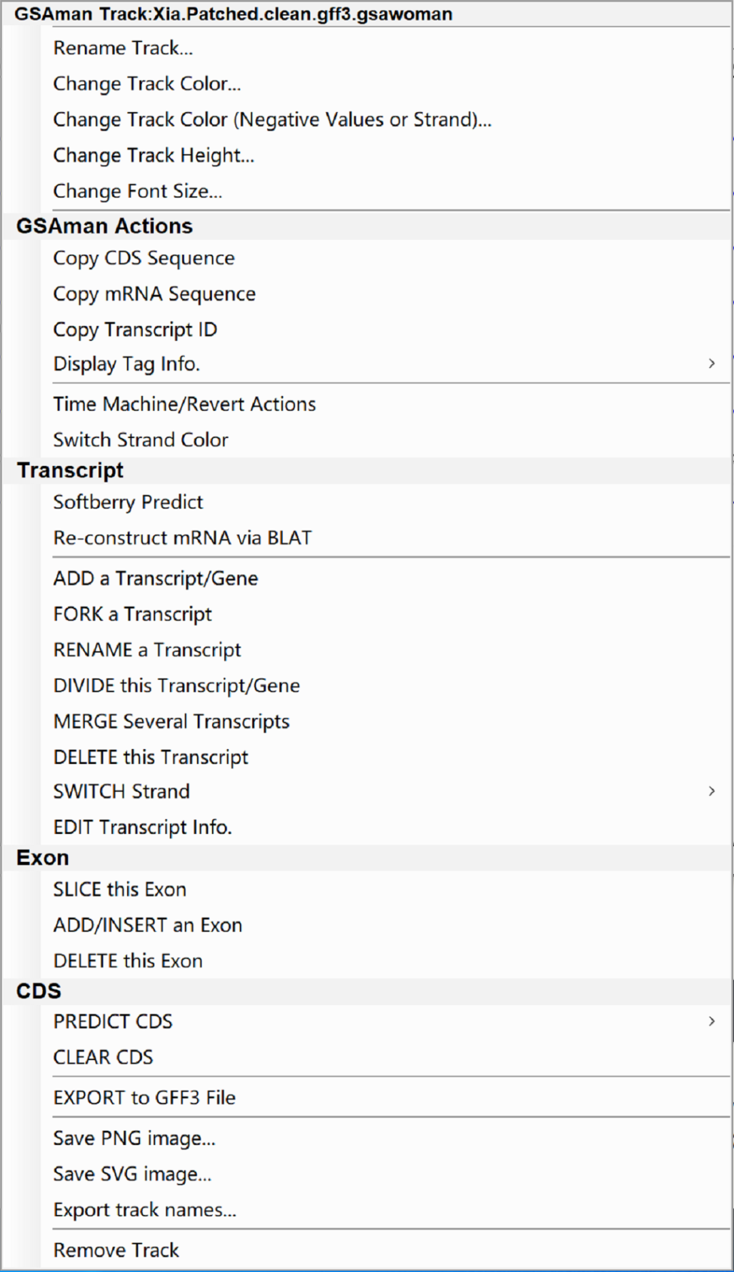Choose EXPORT to GFF3 File
The height and width of the screenshot is (1272, 734).
(x=144, y=1098)
